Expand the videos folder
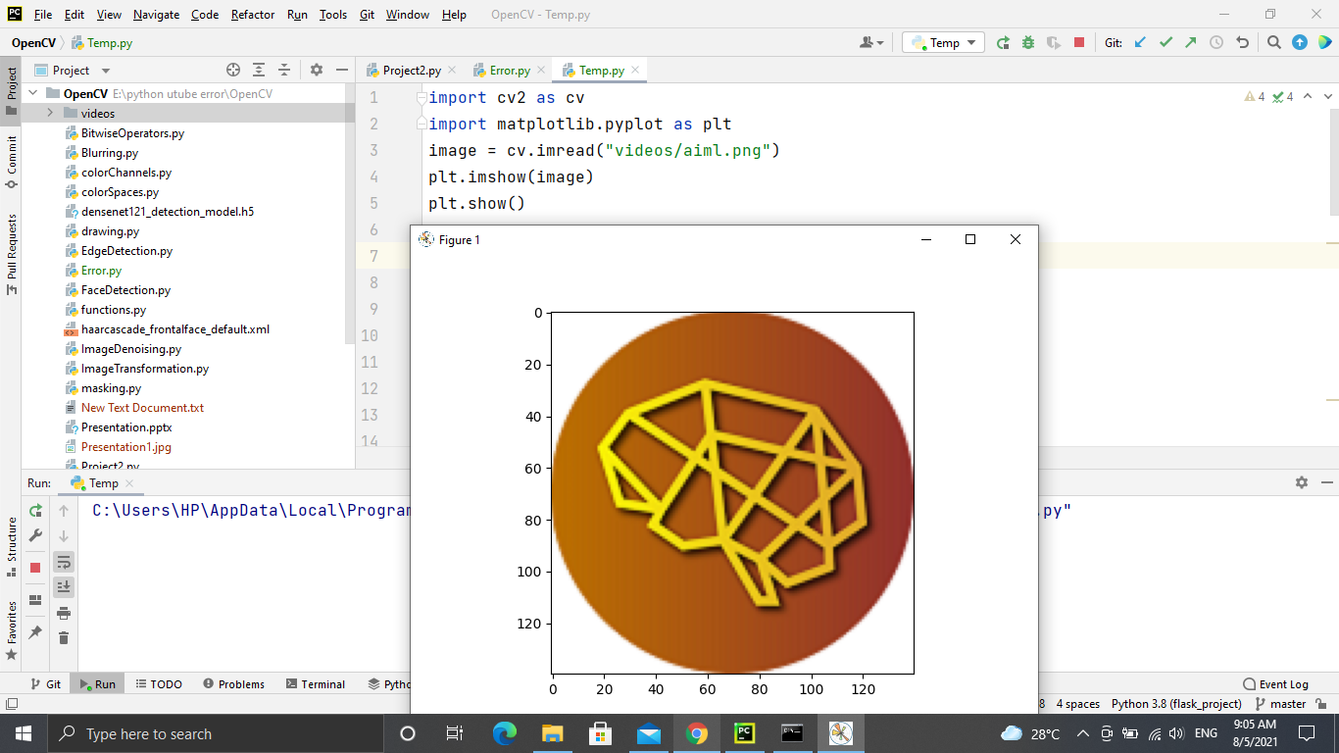Viewport: 1339px width, 753px height. [50, 113]
